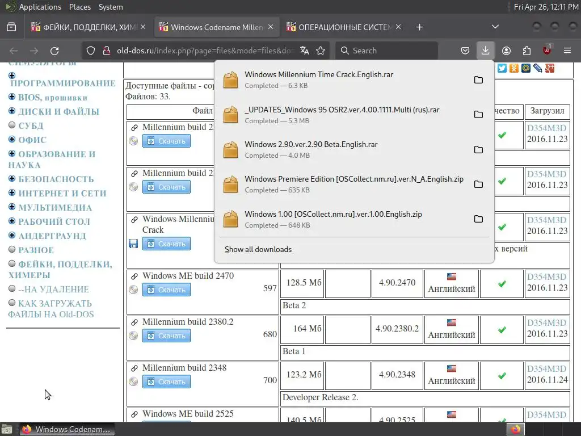The image size is (581, 436).
Task: Open the --НА УДАЛЕНИЕ category link
Action: 54,289
